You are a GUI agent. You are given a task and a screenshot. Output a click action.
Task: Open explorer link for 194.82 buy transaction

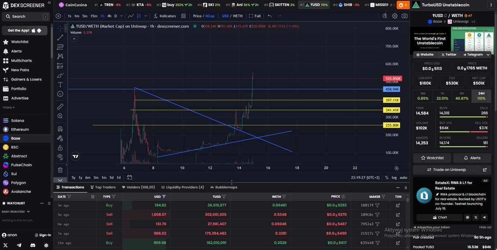click(x=398, y=205)
